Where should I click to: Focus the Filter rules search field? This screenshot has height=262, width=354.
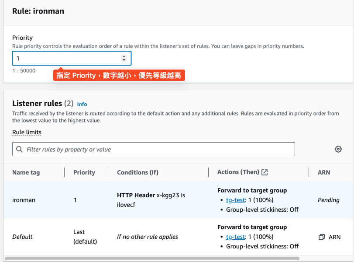click(x=157, y=150)
